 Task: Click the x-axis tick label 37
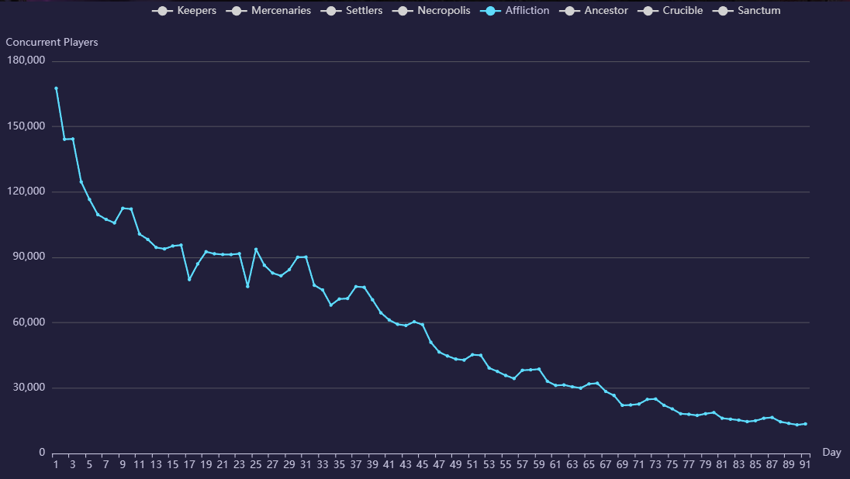point(356,464)
